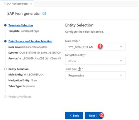Close the SAP Fiori generator tab
This screenshot has height=120, width=139.
[31, 4]
